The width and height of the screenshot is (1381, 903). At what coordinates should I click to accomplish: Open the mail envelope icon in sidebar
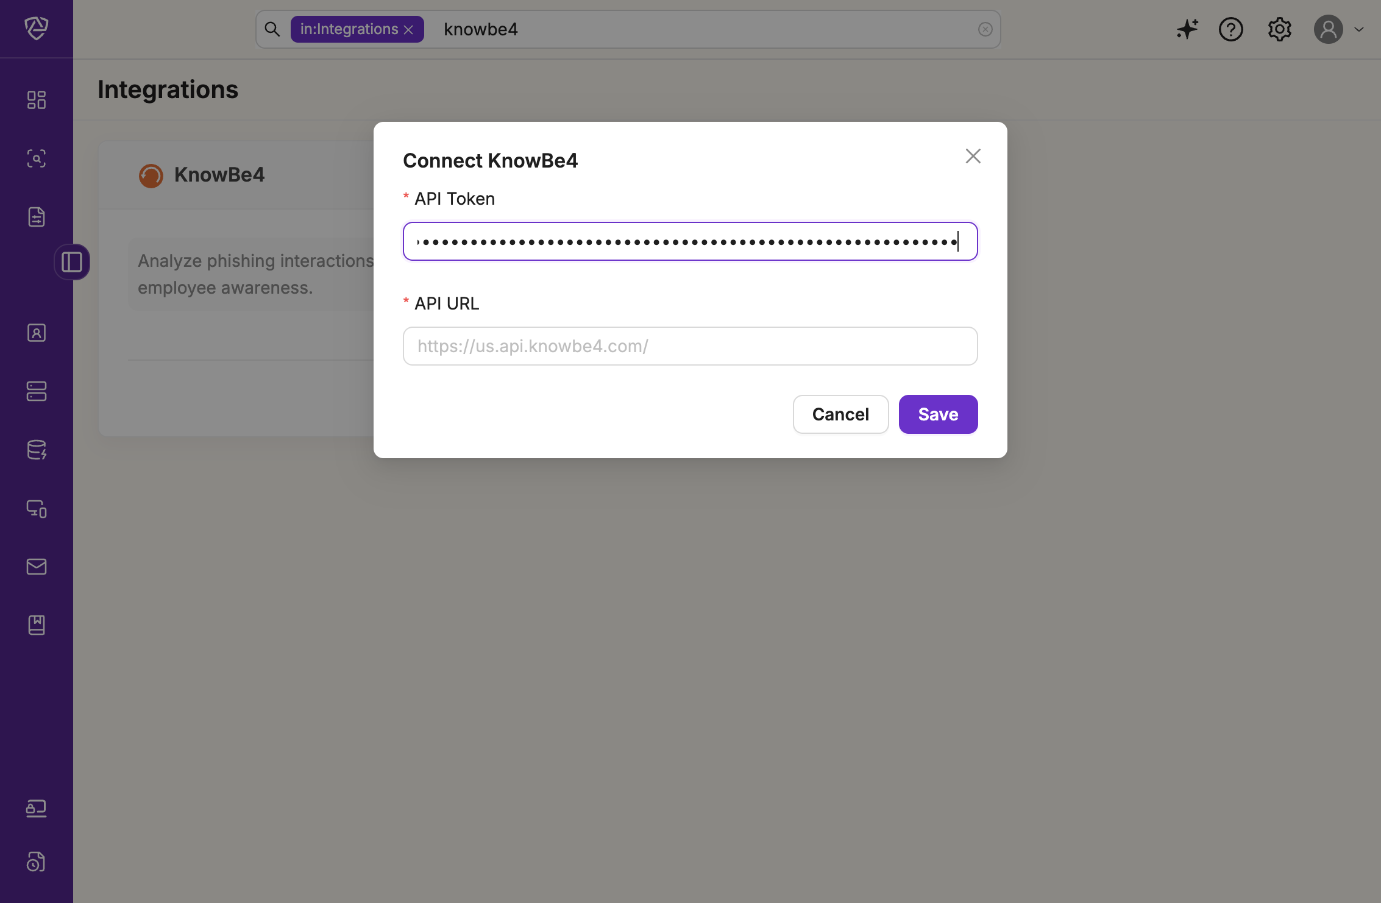[x=37, y=567]
